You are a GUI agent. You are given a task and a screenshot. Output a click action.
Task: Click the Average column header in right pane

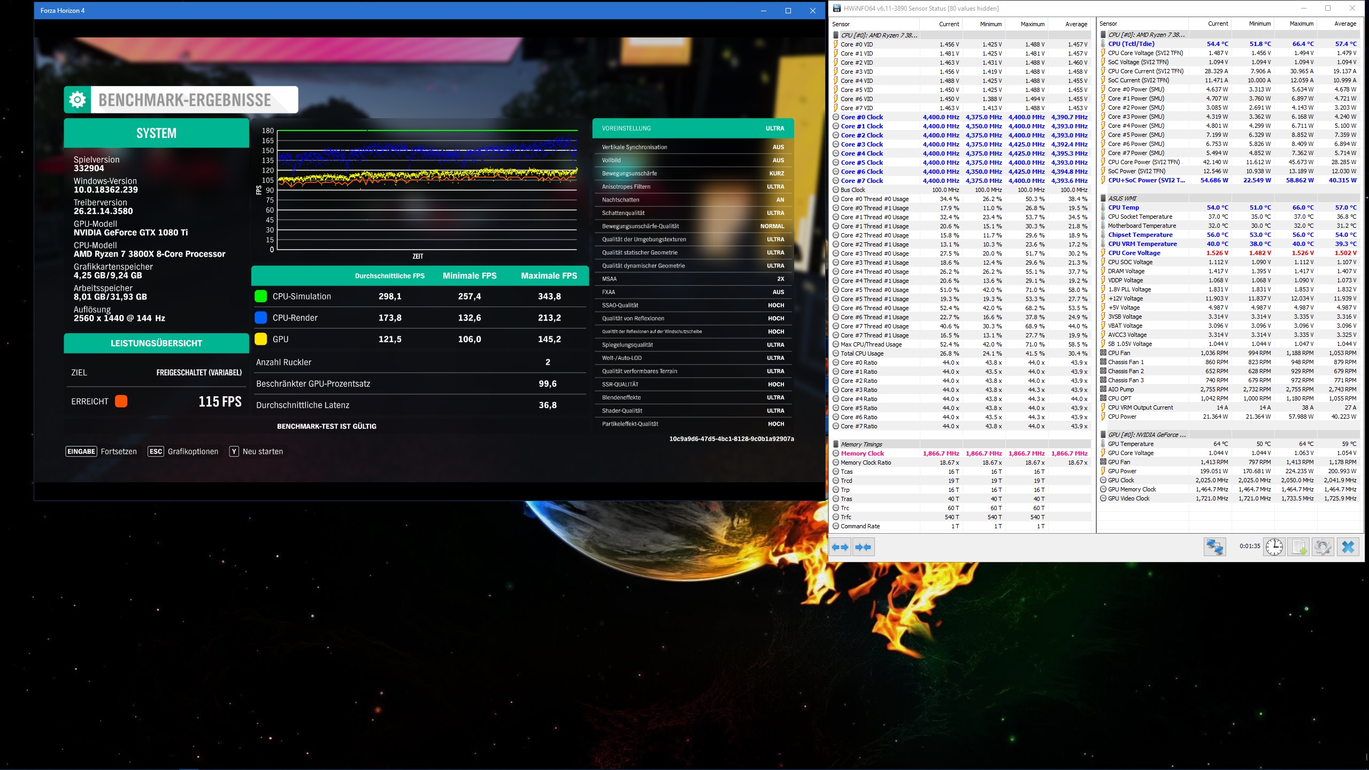point(1344,24)
